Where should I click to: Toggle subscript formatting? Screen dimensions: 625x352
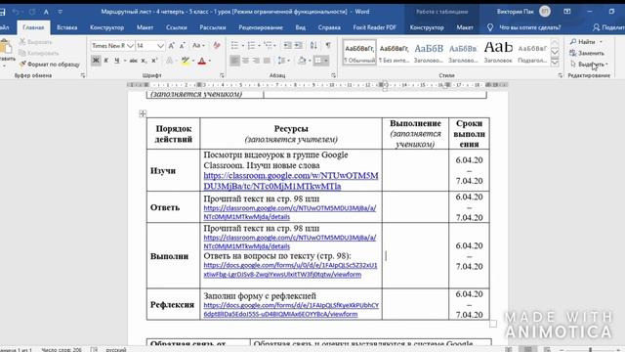(x=144, y=61)
